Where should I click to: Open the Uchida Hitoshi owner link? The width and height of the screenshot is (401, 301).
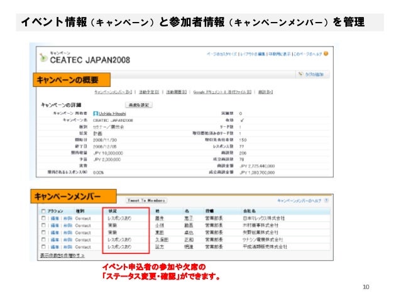click(x=113, y=114)
